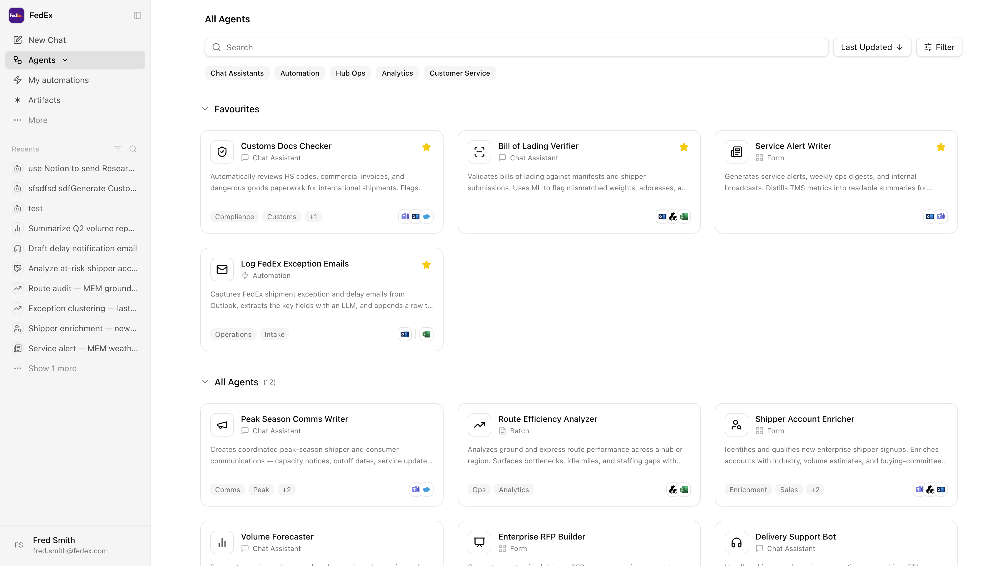Image resolution: width=988 pixels, height=566 pixels.
Task: Toggle the Hub Ops filter chip
Action: point(351,73)
